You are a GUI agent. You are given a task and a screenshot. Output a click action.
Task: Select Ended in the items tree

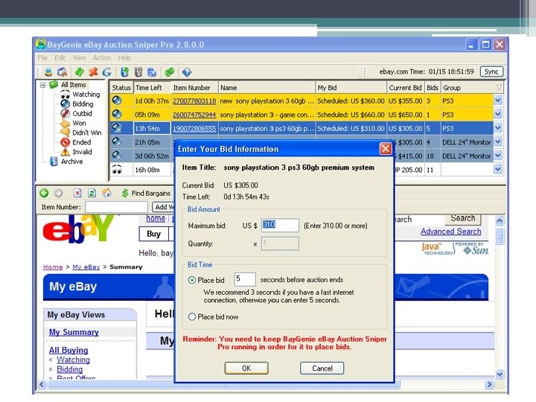pyautogui.click(x=81, y=142)
